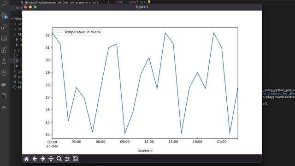This screenshot has height=166, width=295.
Task: Click the lightbulb code action in the editor
Action: tap(149, 2)
